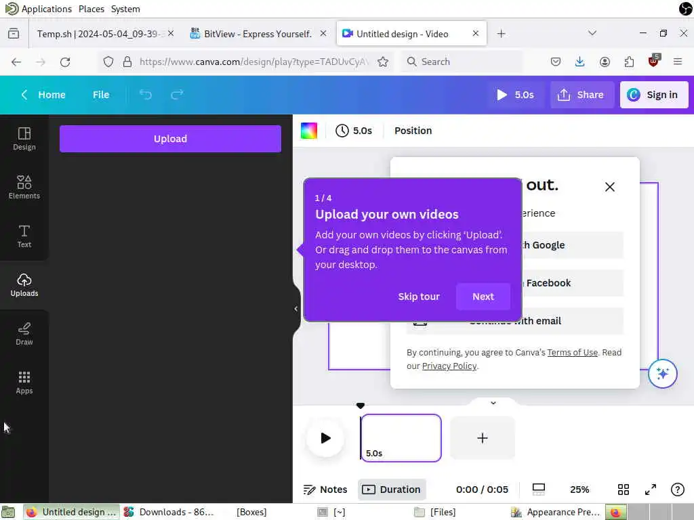The image size is (694, 520).
Task: Open the System menu
Action: tap(125, 9)
